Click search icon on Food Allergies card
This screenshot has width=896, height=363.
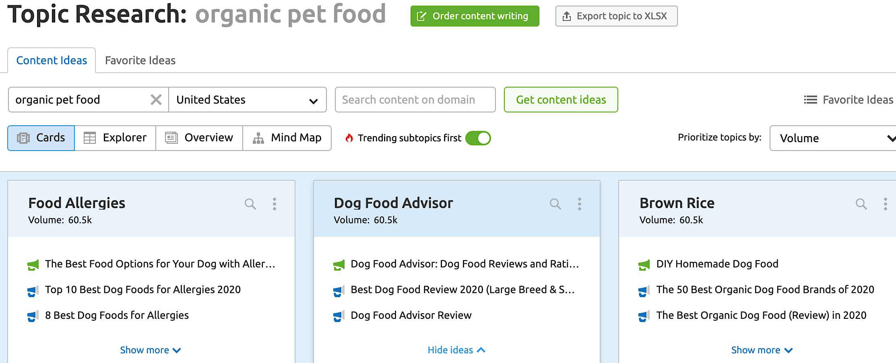(x=250, y=204)
